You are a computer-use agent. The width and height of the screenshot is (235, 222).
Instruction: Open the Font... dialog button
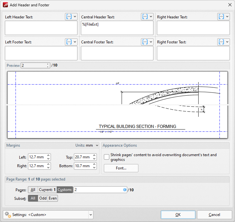121,168
